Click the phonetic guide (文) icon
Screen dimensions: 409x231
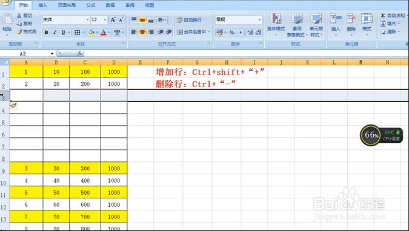coord(117,32)
